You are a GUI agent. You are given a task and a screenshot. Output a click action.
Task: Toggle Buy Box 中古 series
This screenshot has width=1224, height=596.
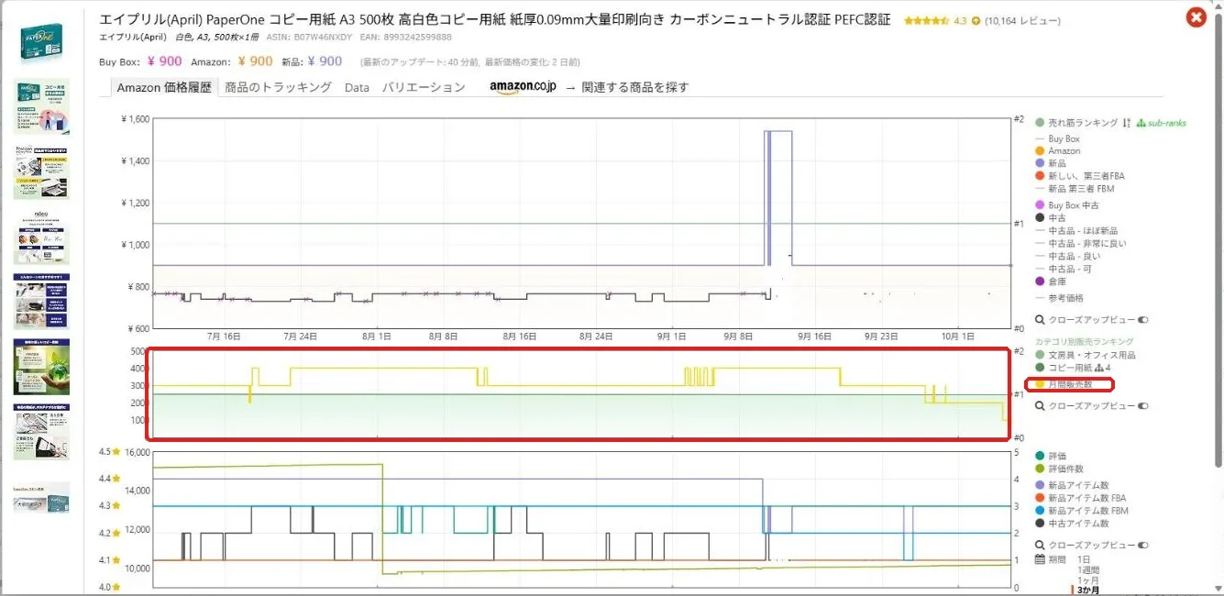[1067, 205]
